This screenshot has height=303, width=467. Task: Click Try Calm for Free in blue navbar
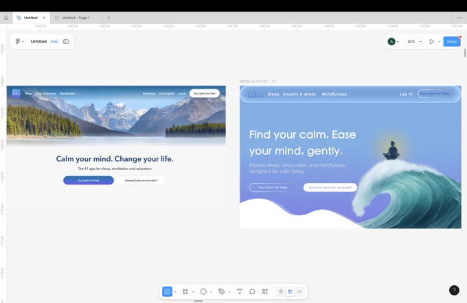click(x=435, y=94)
